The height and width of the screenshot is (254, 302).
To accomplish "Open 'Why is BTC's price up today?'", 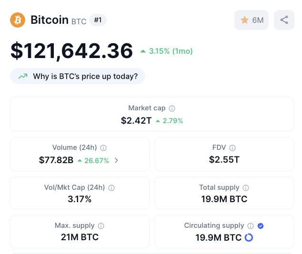I will [78, 76].
